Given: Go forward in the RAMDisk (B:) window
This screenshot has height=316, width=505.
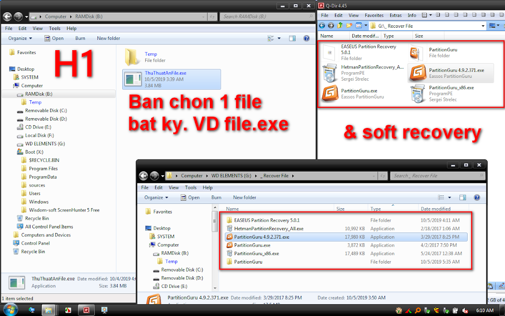Looking at the screenshot, I should click(x=18, y=16).
